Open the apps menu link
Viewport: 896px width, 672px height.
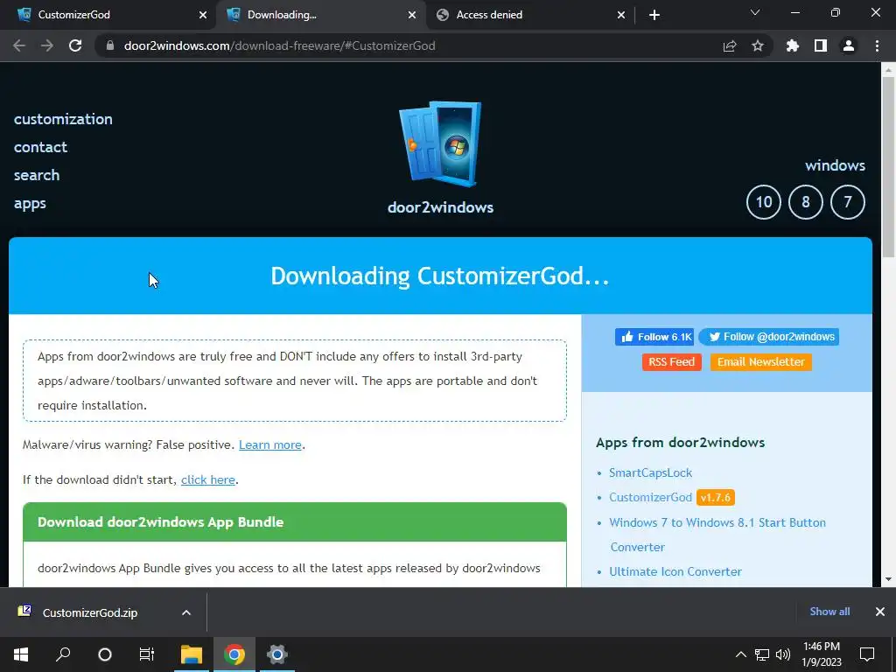(30, 203)
